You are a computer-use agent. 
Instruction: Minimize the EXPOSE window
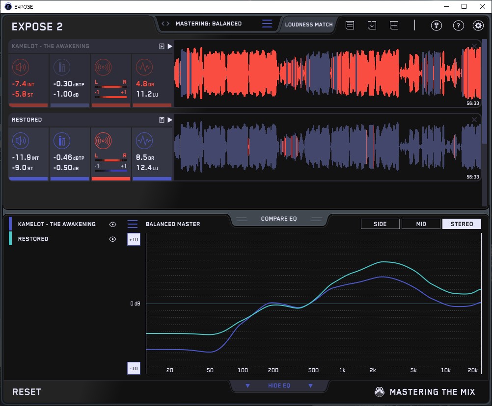click(446, 6)
